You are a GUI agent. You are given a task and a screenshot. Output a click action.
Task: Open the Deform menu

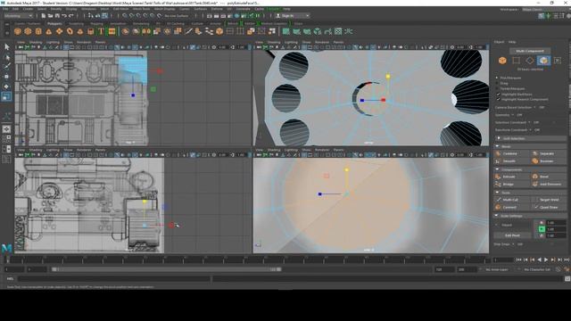point(217,9)
